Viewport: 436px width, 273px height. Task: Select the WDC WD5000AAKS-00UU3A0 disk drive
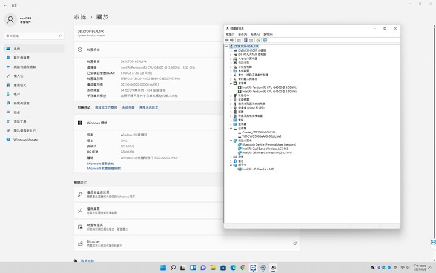tap(262, 136)
